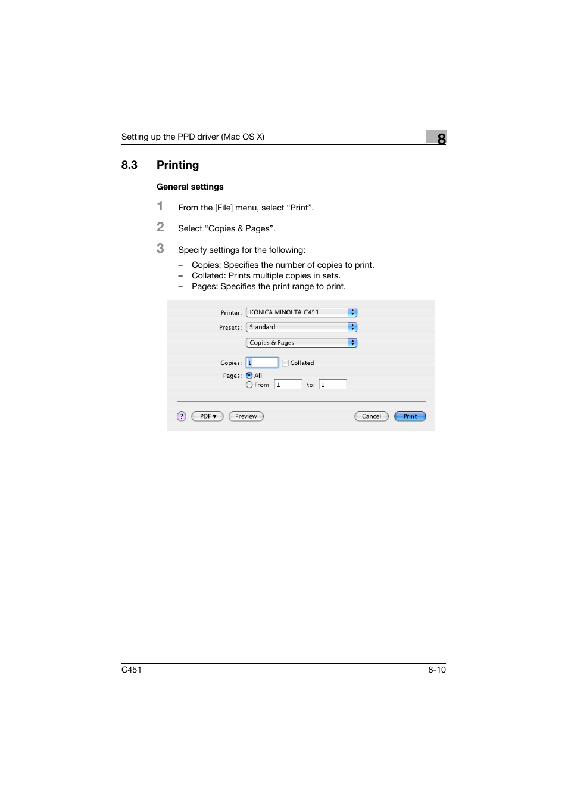Open the Presets dropdown showing Standard

[301, 327]
